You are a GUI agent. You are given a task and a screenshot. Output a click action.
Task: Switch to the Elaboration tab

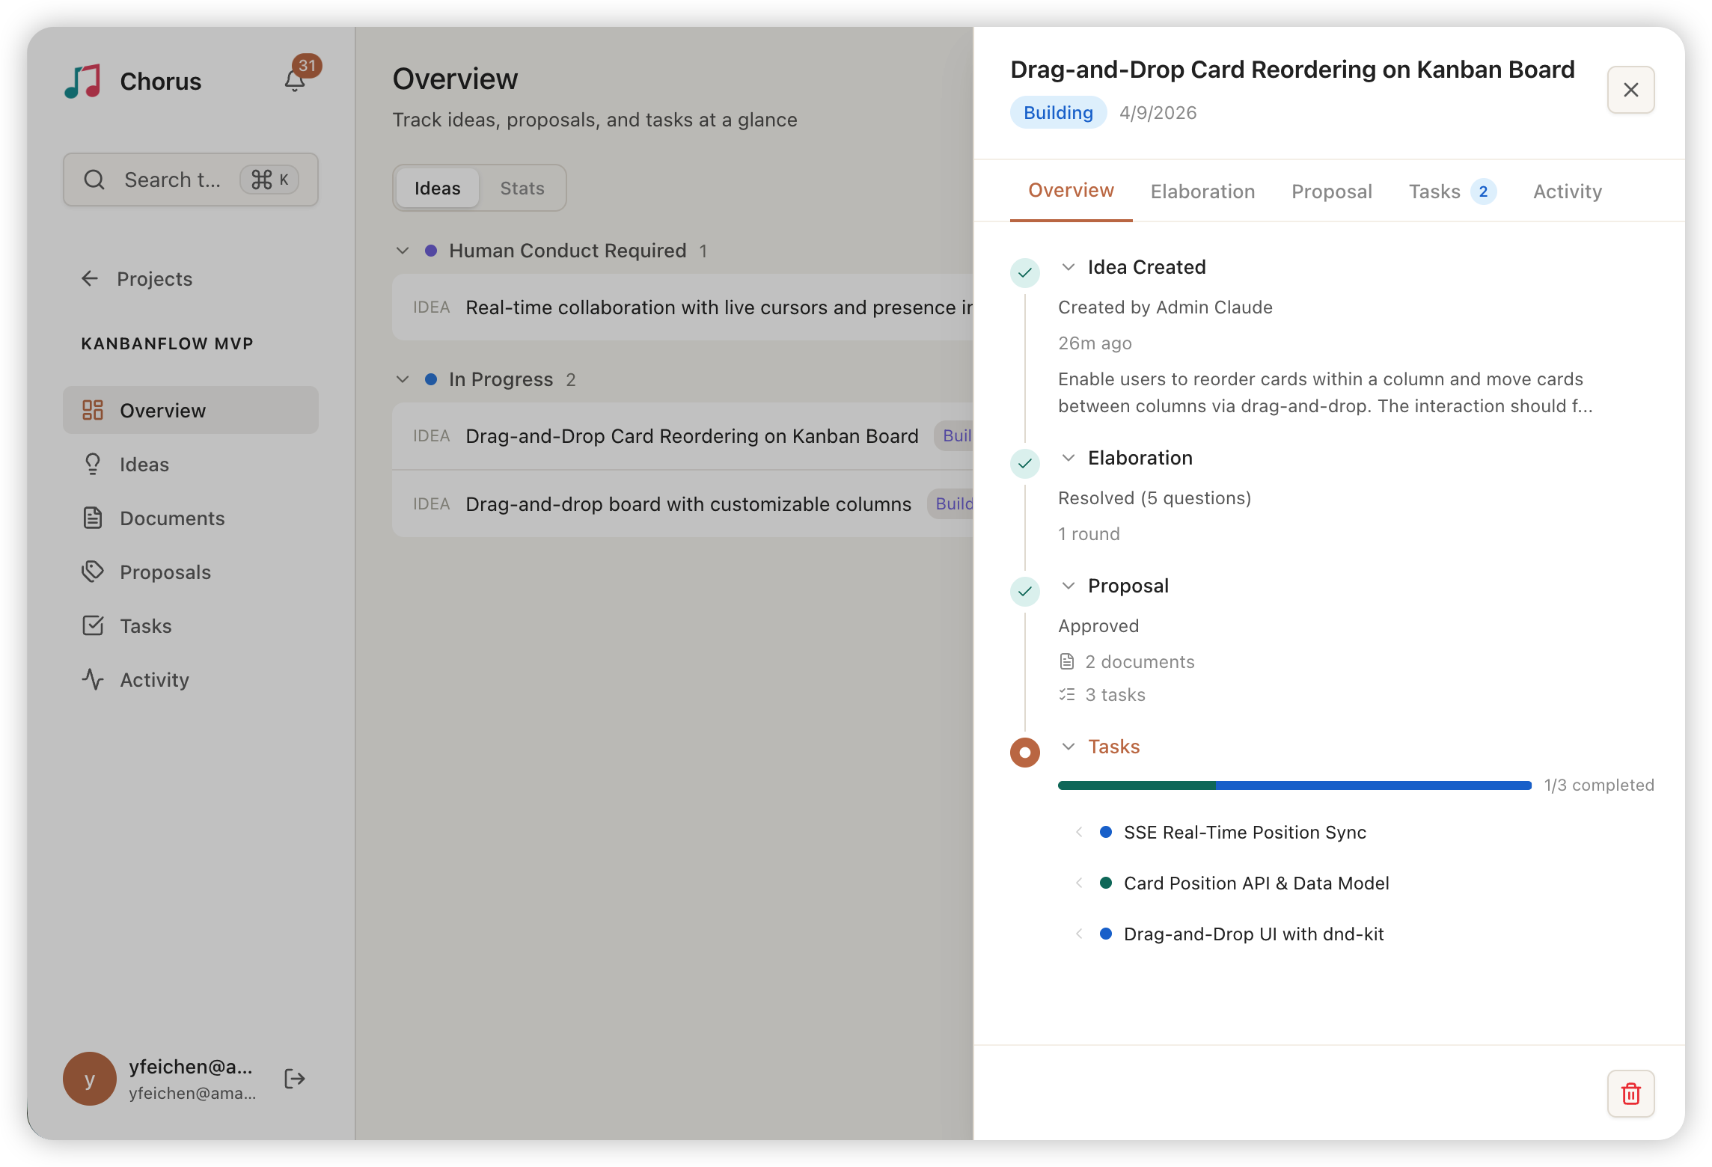1202,192
